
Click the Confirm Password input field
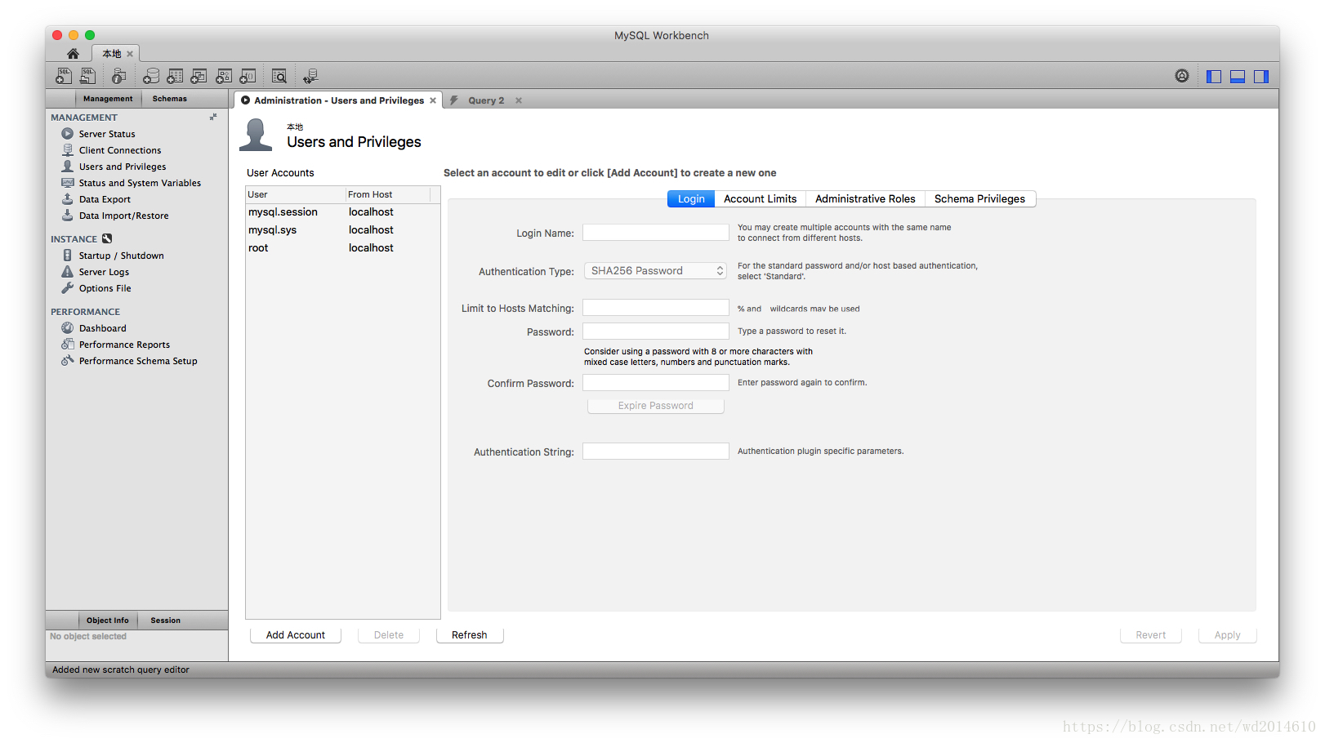click(655, 383)
